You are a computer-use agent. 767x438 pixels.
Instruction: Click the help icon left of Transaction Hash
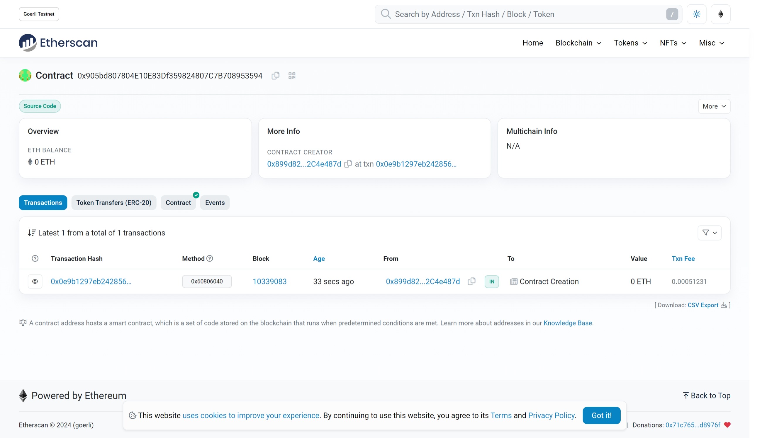(35, 258)
